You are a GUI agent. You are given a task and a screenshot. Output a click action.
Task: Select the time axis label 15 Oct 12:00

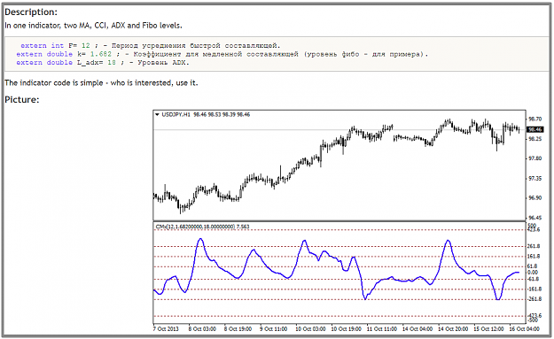[488, 328]
